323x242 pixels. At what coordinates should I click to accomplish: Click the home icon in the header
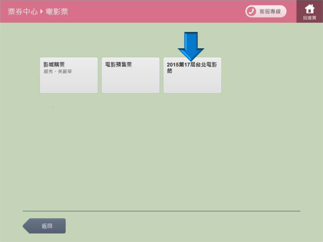tap(310, 9)
